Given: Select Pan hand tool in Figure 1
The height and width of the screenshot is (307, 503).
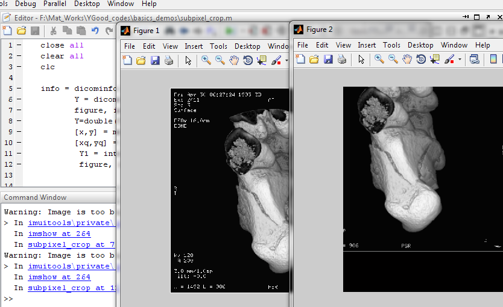Looking at the screenshot, I should [234, 60].
